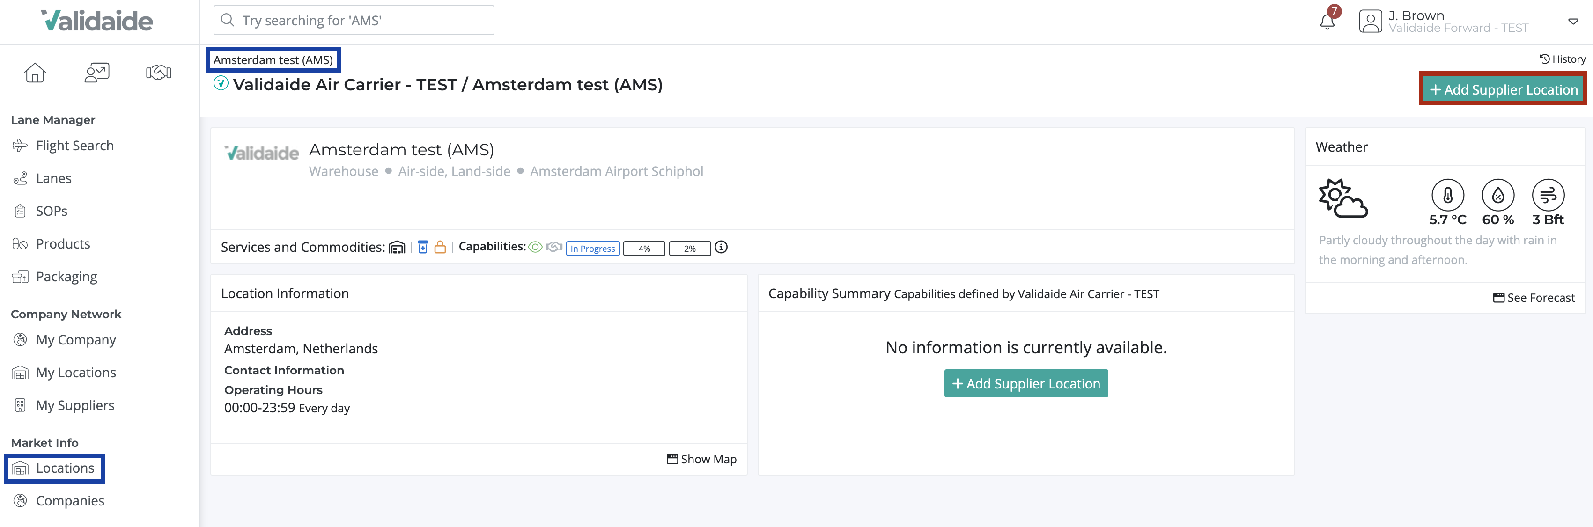Click 'No information is currently available.' text
The height and width of the screenshot is (527, 1593).
coord(1026,347)
